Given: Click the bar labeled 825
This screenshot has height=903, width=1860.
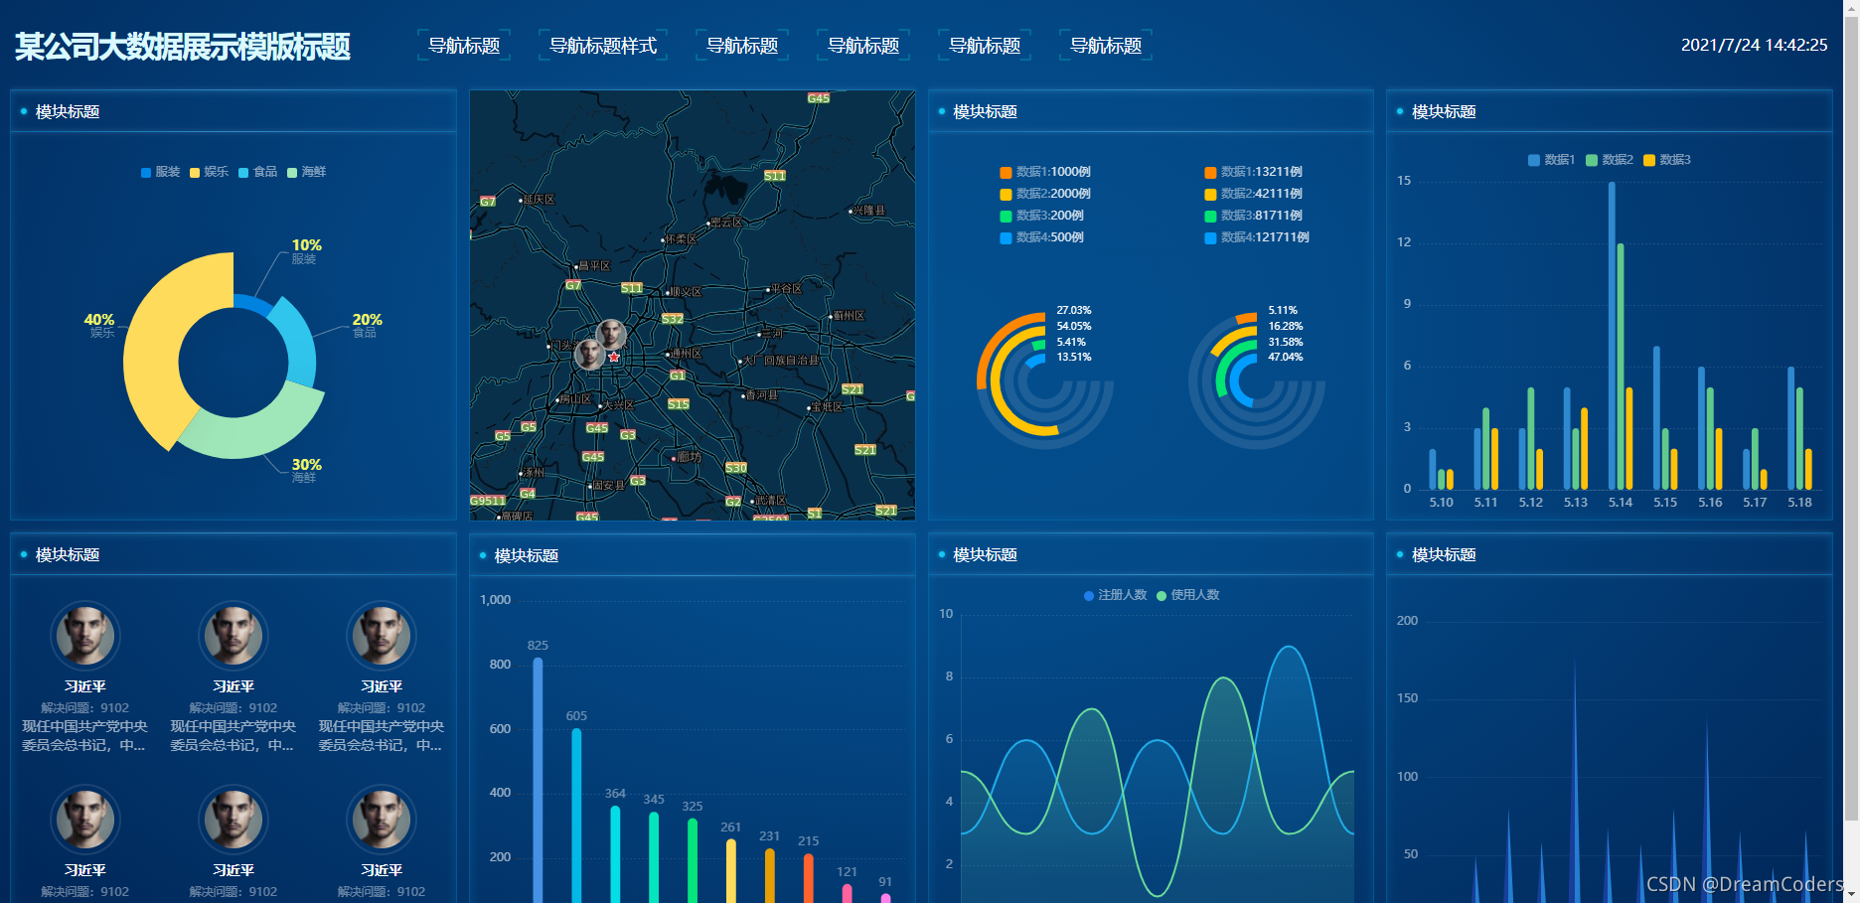Looking at the screenshot, I should 538,780.
